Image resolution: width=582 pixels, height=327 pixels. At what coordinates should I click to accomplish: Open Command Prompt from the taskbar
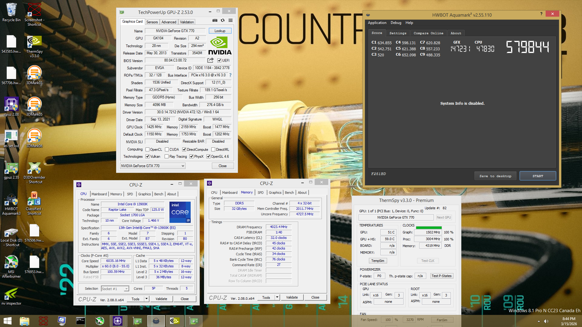click(80, 321)
